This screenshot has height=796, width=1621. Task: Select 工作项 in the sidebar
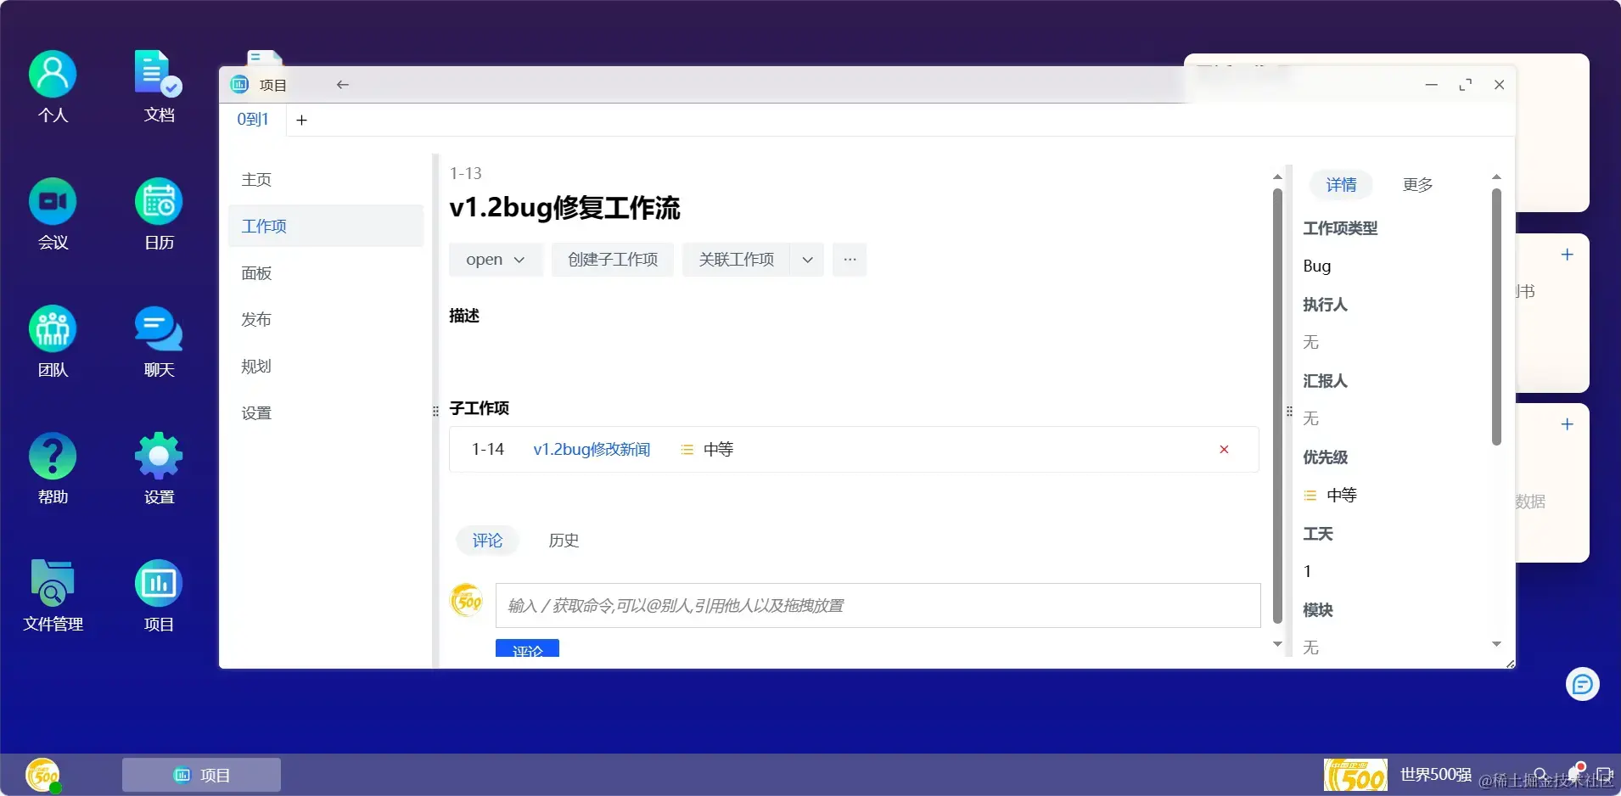point(326,227)
